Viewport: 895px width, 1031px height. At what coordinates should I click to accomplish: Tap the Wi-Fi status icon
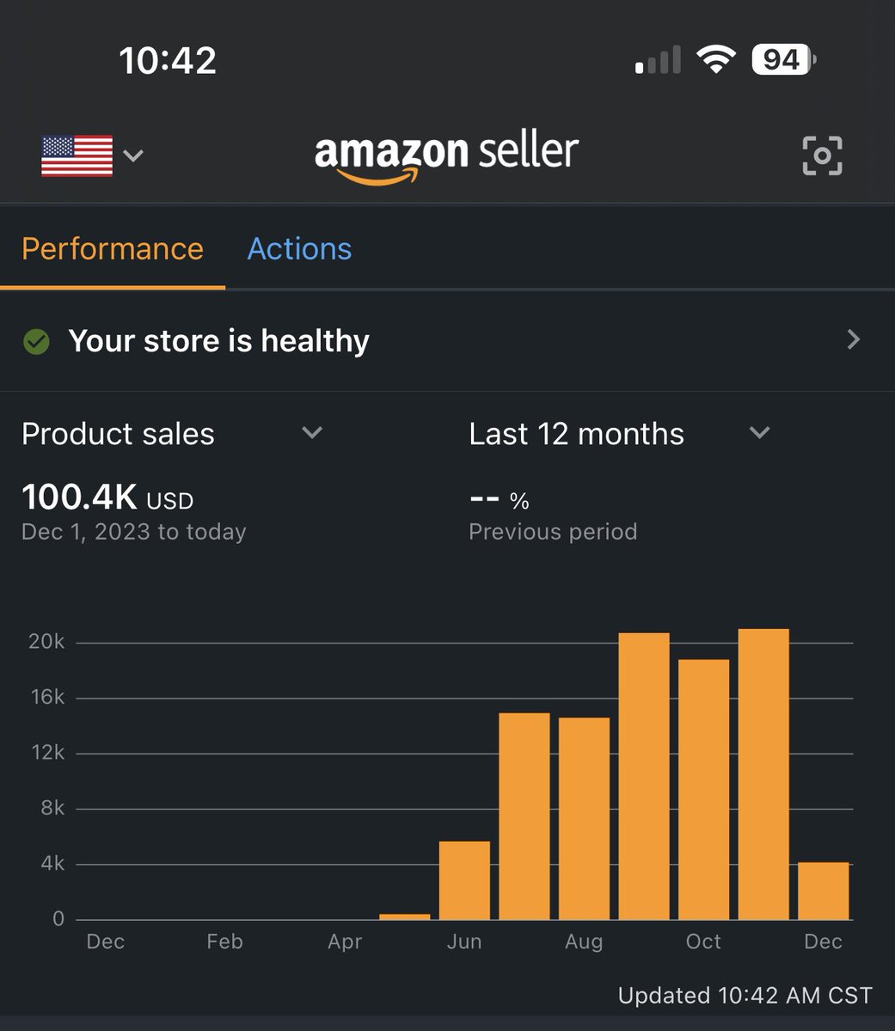[x=714, y=60]
